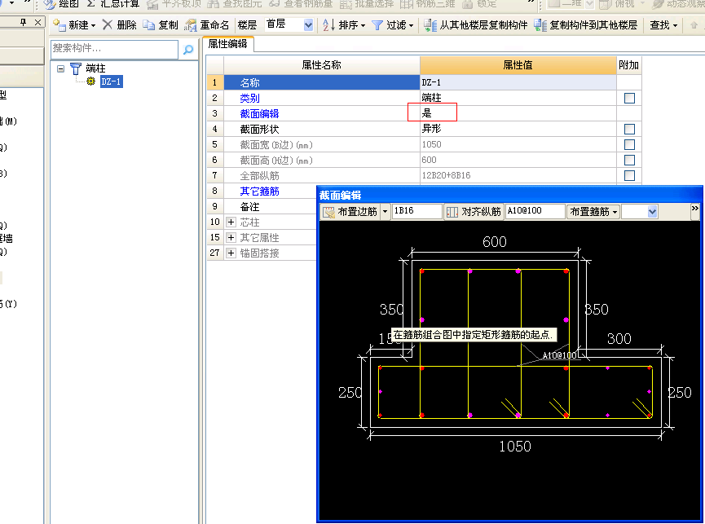Tick the 附加 checkbox for 全部纵筋
The width and height of the screenshot is (705, 524).
[629, 176]
